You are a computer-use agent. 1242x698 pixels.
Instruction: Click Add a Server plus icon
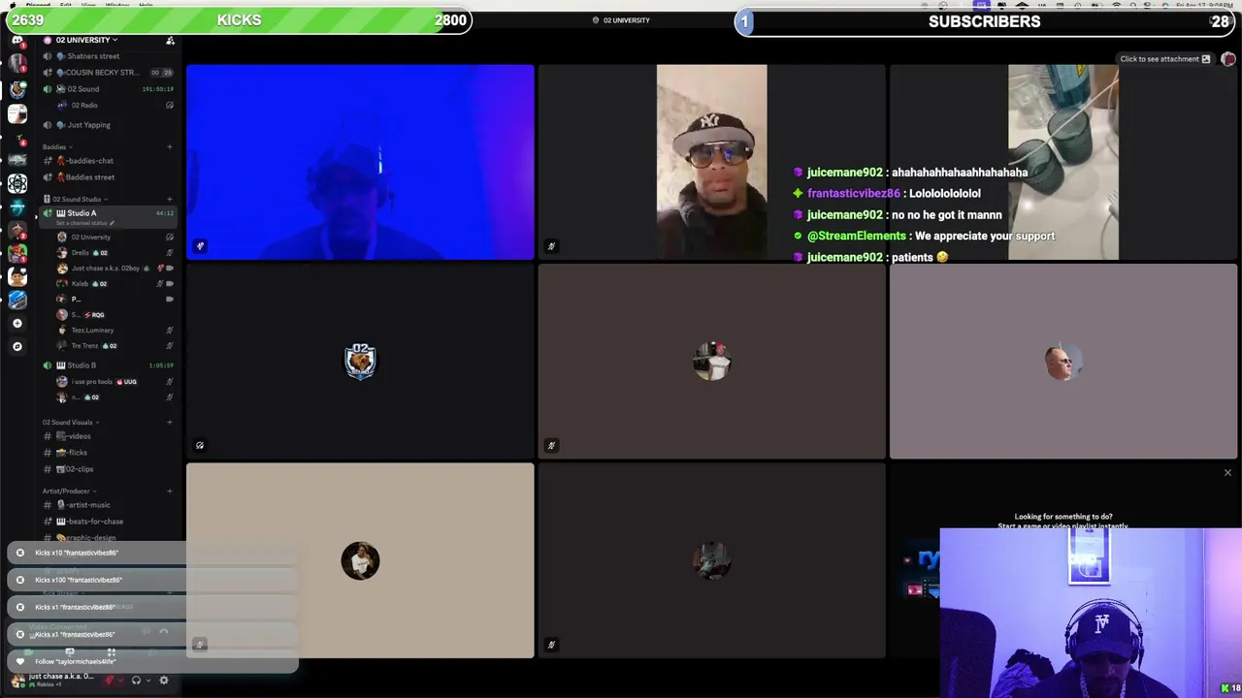pyautogui.click(x=16, y=323)
